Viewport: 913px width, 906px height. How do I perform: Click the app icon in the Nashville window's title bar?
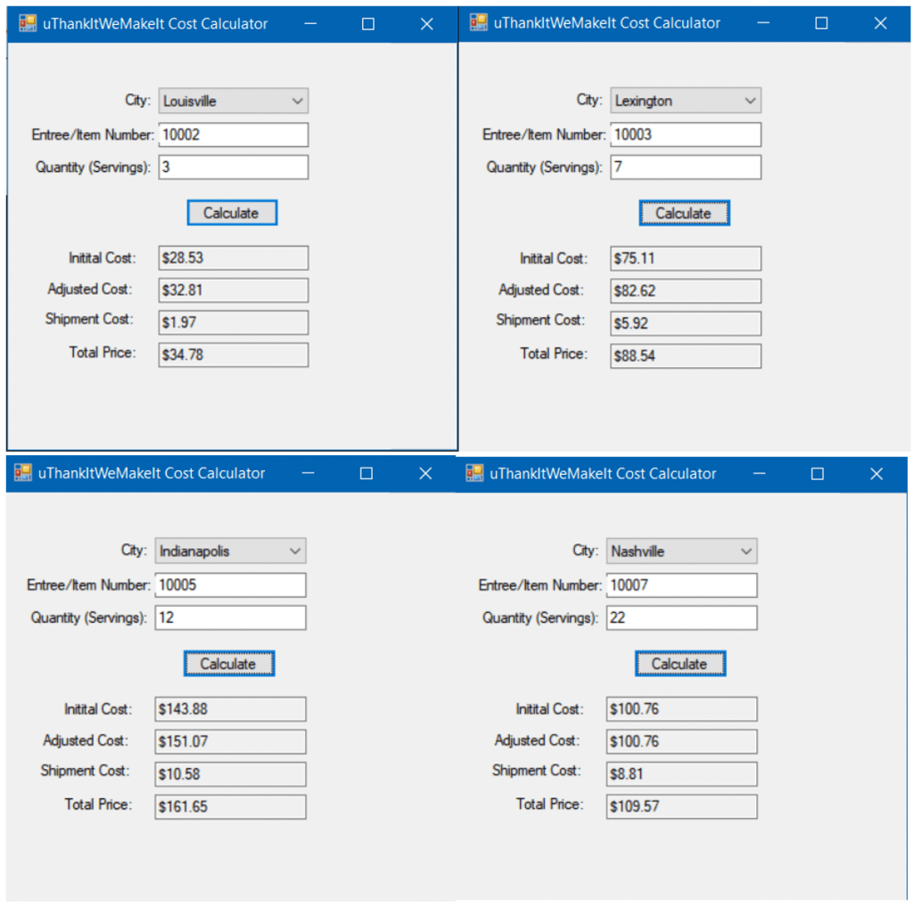[474, 473]
